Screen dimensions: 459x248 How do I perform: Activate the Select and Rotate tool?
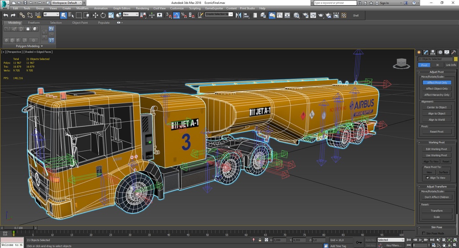tap(103, 15)
